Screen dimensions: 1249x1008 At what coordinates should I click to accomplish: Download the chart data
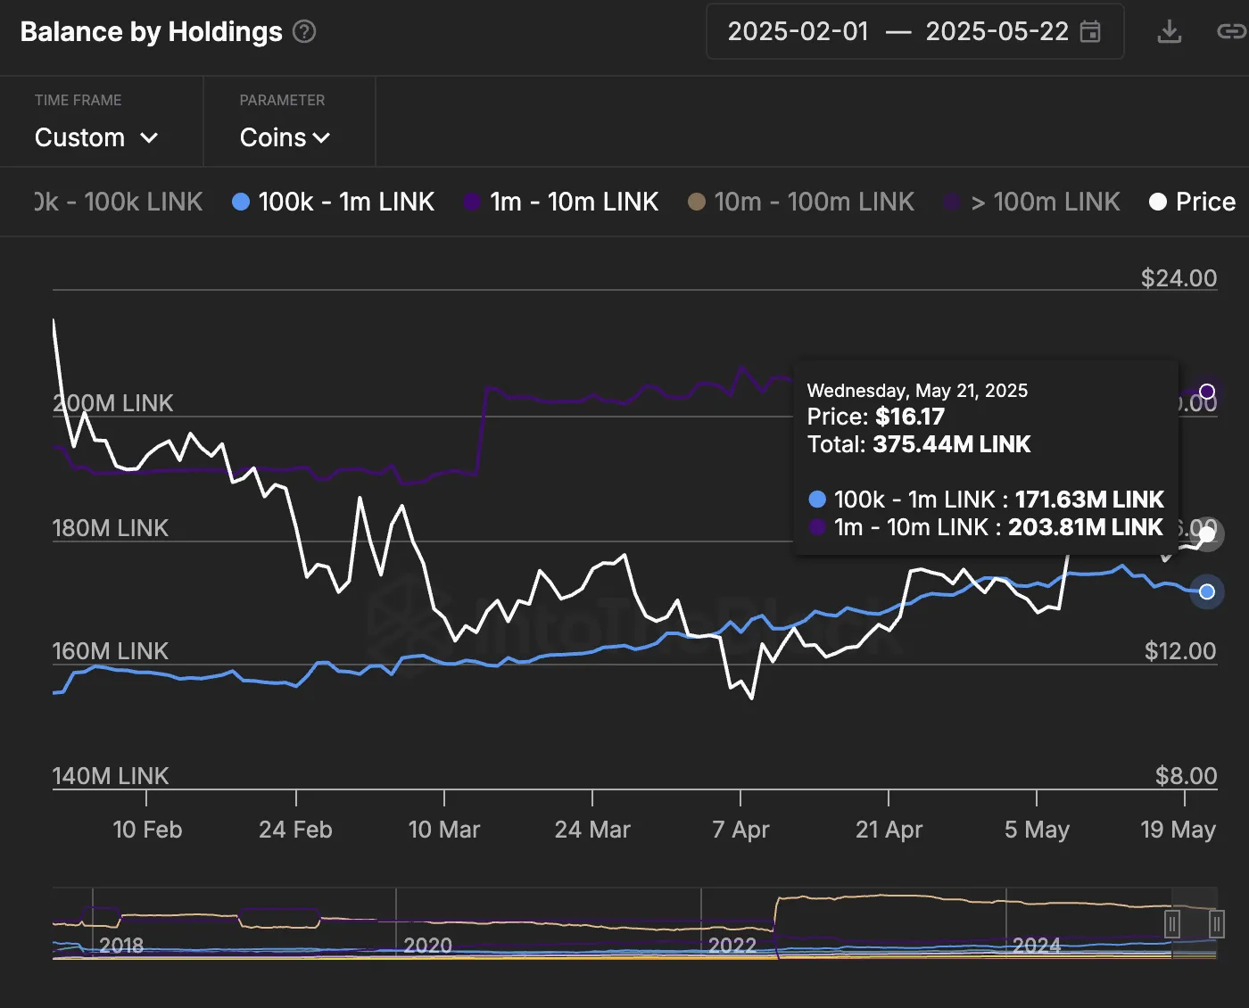[x=1169, y=32]
